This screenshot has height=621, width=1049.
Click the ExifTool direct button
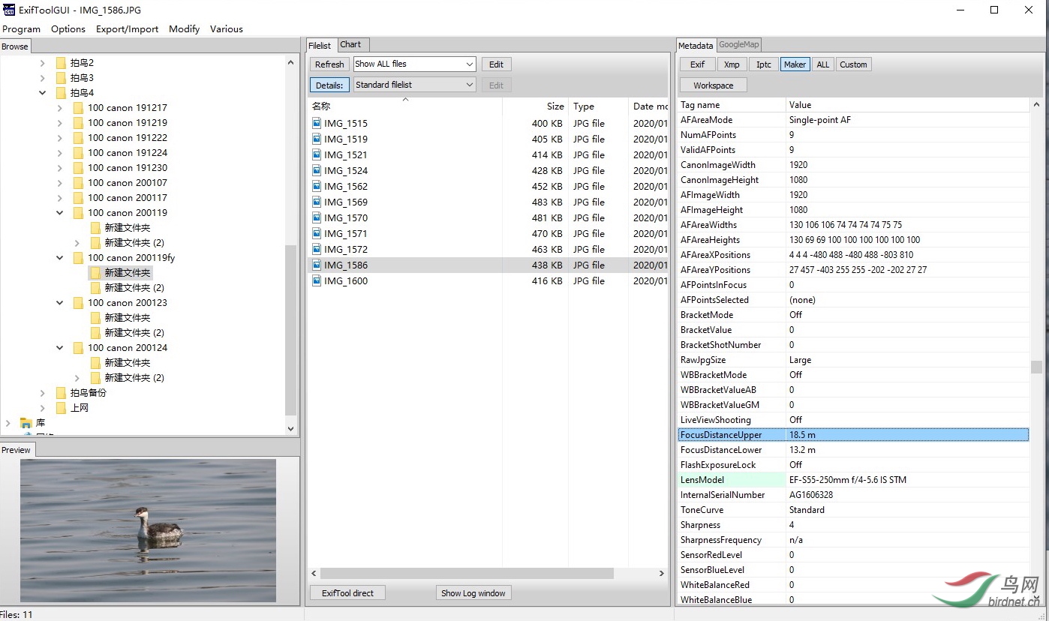point(347,593)
